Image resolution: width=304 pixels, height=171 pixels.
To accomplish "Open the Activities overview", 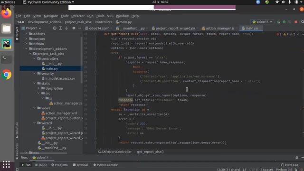I will point(8,2).
